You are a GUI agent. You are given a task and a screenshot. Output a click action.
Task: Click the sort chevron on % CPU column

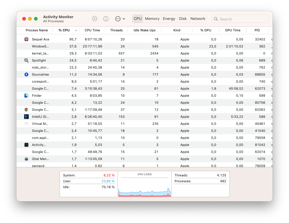(x=76, y=30)
